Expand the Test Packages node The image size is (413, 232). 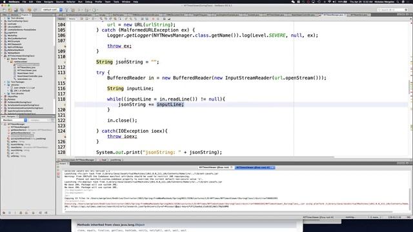pyautogui.click(x=5, y=82)
